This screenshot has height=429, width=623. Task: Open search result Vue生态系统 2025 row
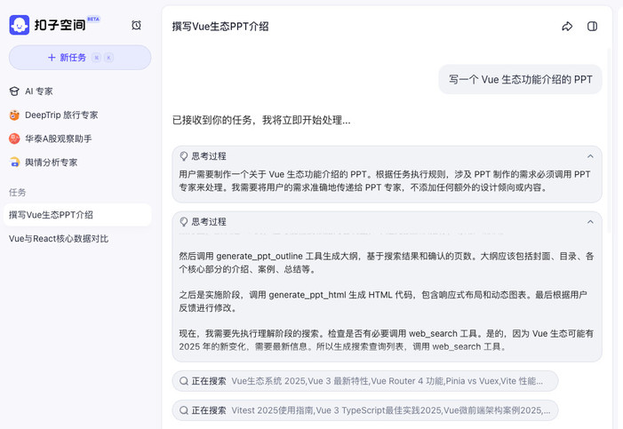point(365,381)
